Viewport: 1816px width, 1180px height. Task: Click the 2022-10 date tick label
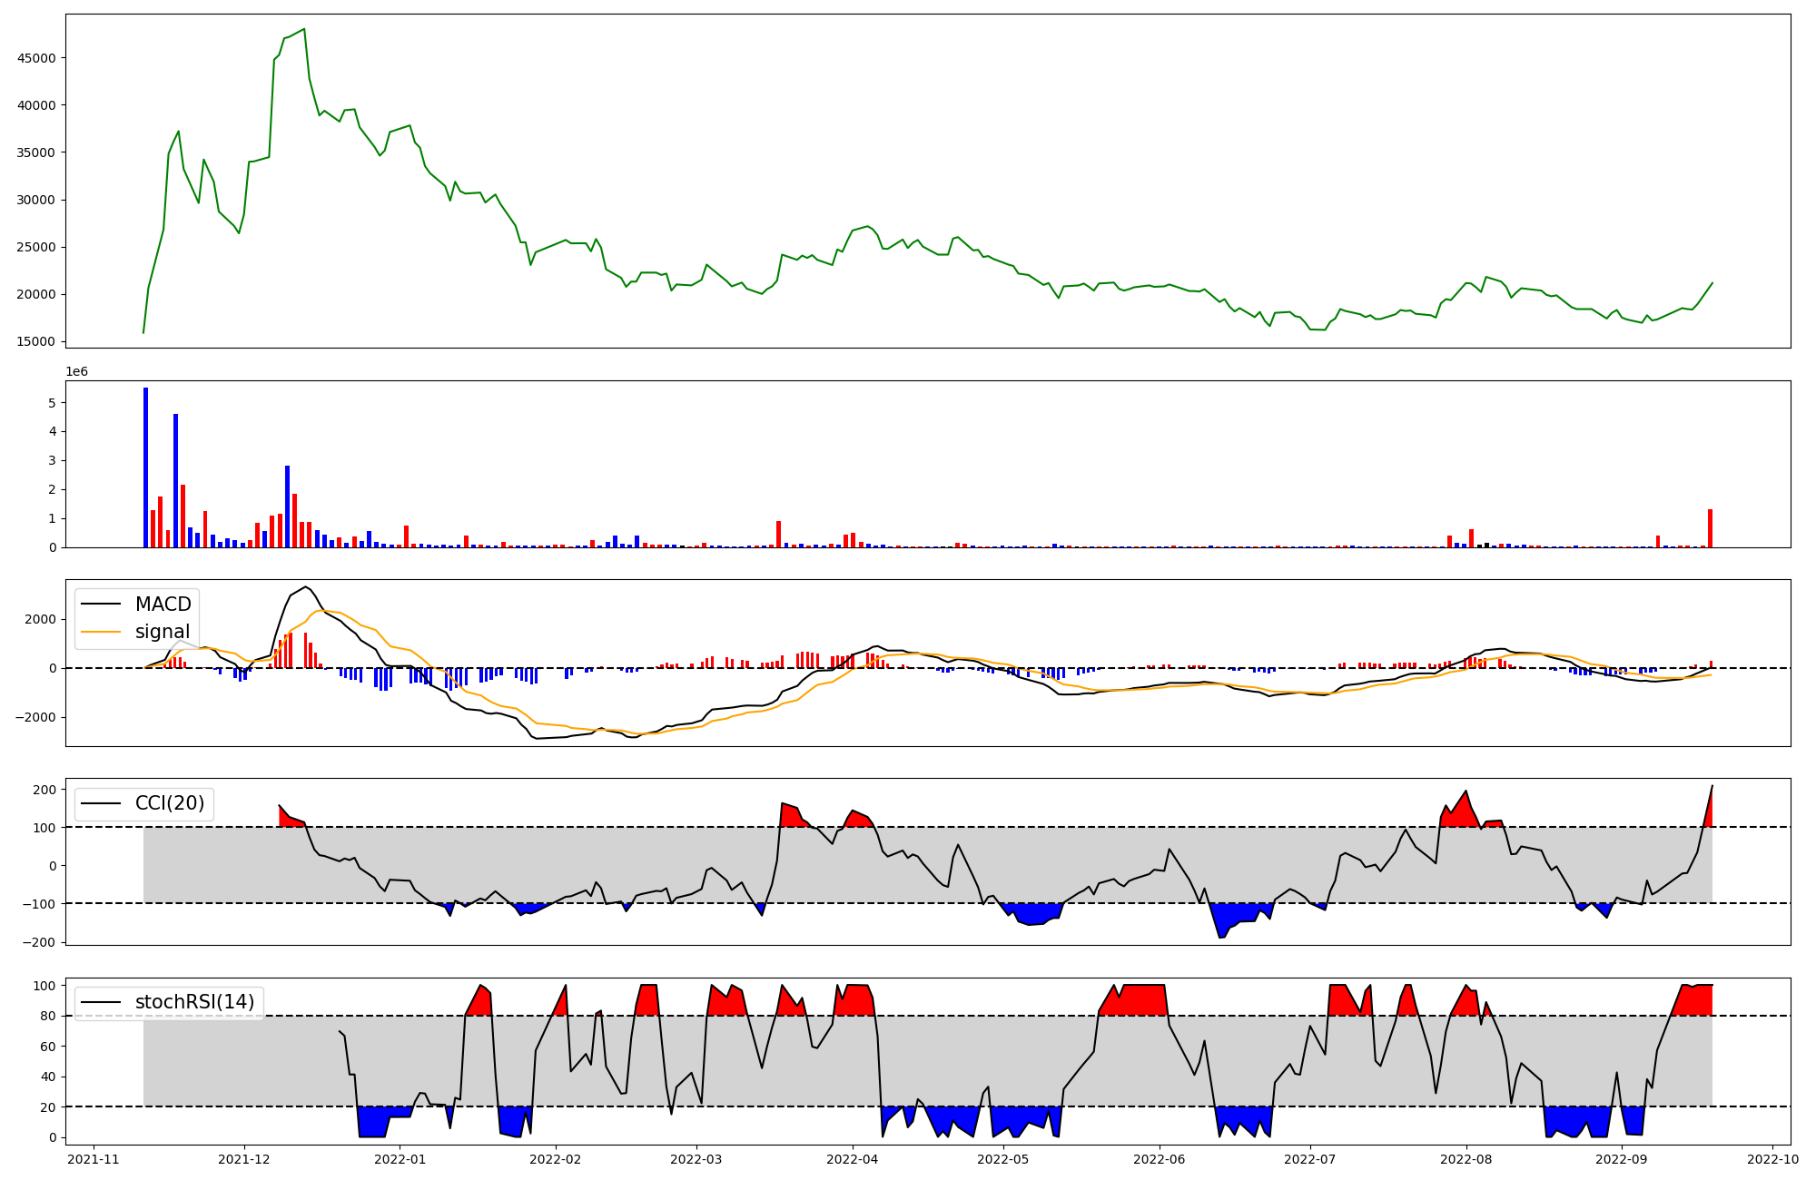click(x=1772, y=1159)
